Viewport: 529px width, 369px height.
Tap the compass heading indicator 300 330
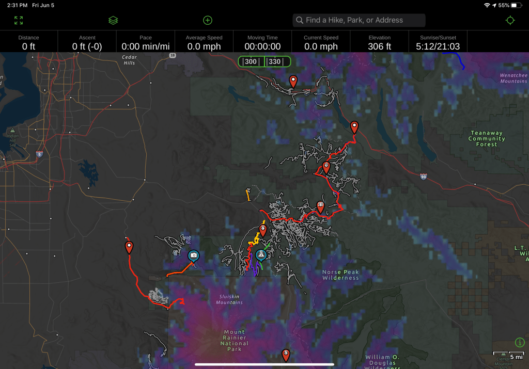tap(264, 61)
